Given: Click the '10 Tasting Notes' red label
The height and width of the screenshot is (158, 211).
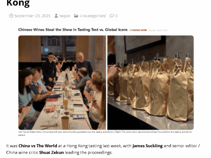Looking at the screenshot, I should (x=138, y=30).
